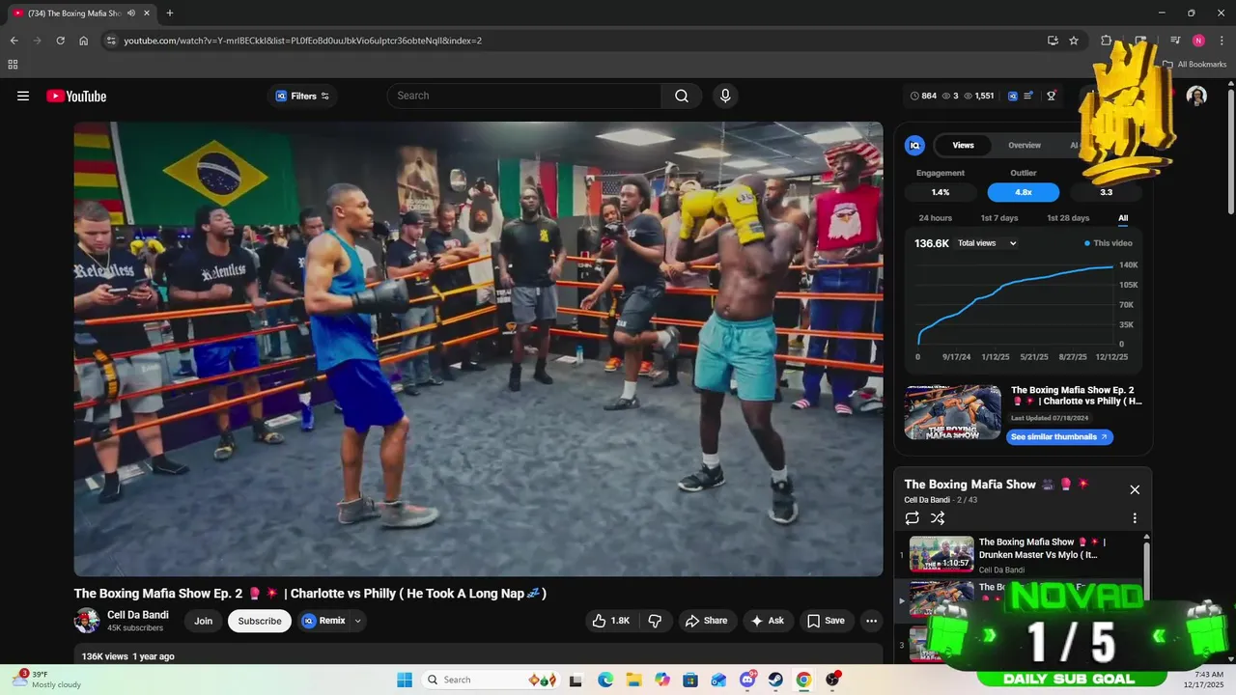Screen dimensions: 1236x695
Task: Open Discord from the taskbar
Action: [747, 680]
